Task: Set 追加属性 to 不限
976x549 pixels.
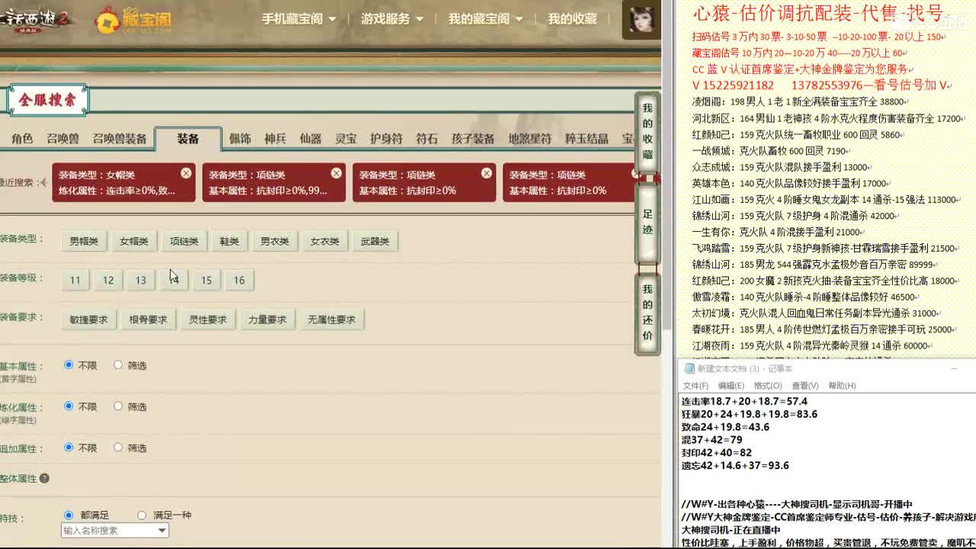Action: pos(69,448)
